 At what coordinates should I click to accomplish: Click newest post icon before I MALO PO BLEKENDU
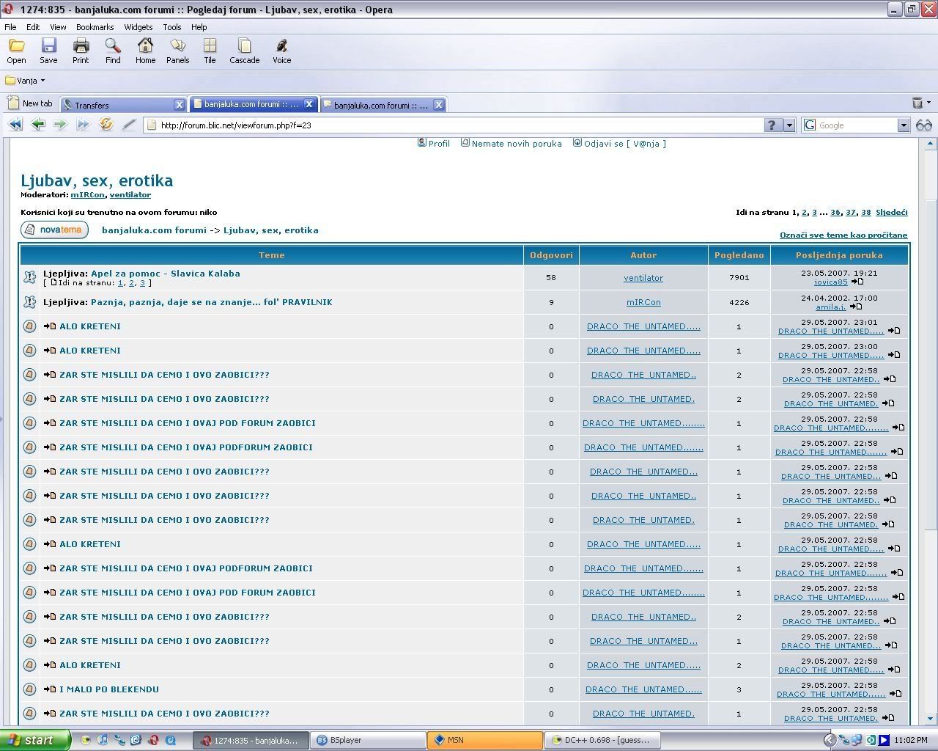click(50, 689)
